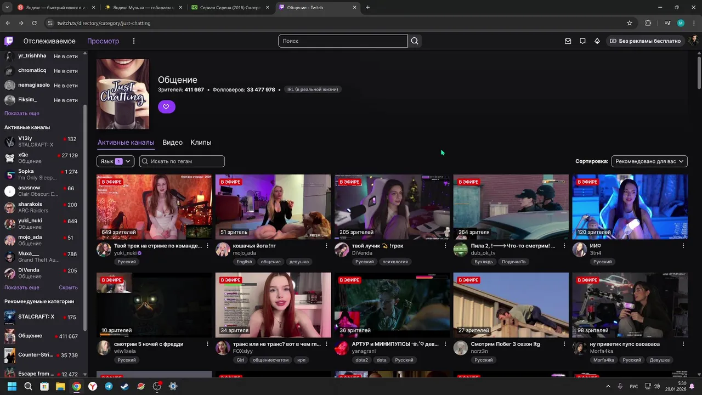This screenshot has width=702, height=395.
Task: Open the Рекомендовано для вас sort dropdown
Action: coord(649,161)
